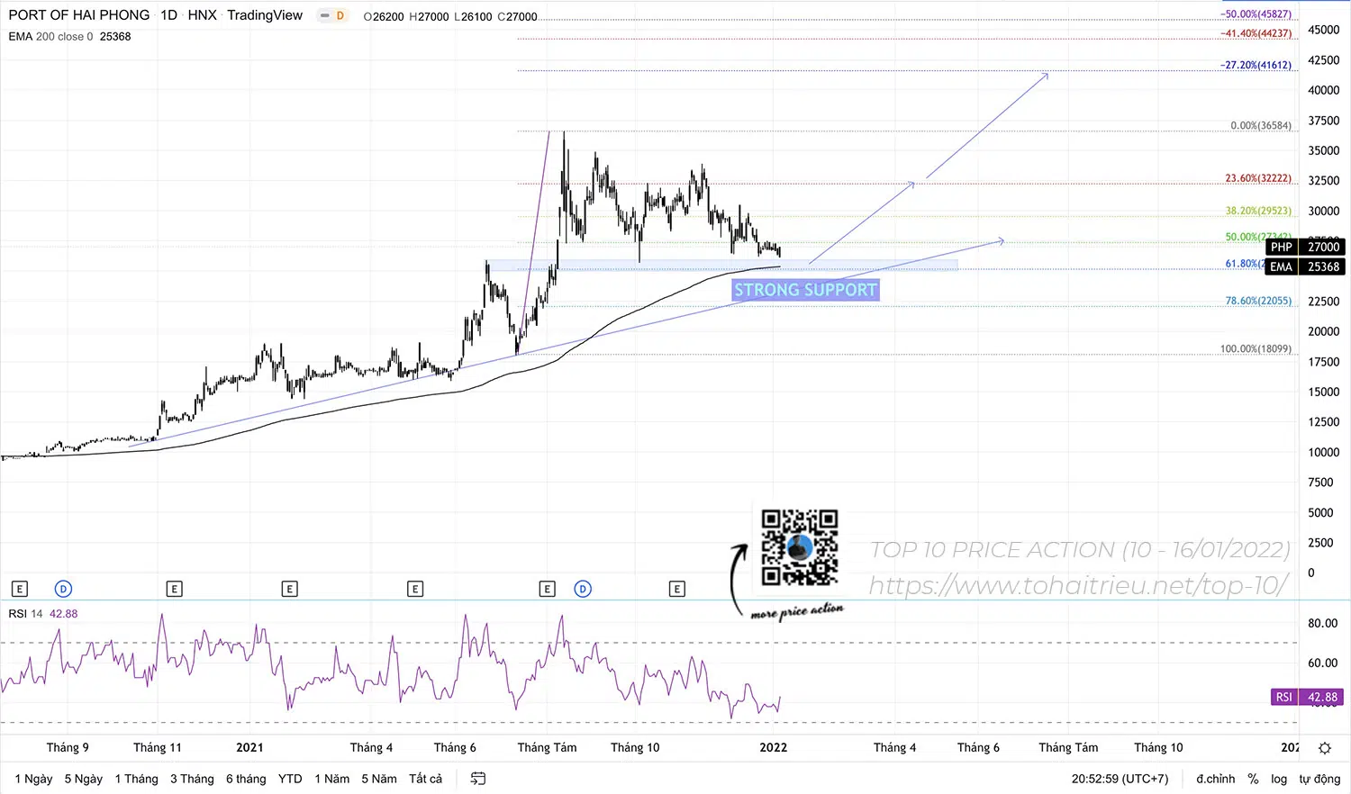The image size is (1351, 794).
Task: Click the STRONG SUPPORT annotation label
Action: [804, 289]
